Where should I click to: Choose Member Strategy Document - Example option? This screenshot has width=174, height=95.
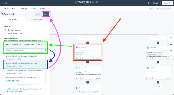pos(25,71)
